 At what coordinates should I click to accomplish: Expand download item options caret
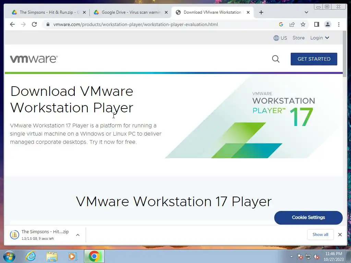78,235
